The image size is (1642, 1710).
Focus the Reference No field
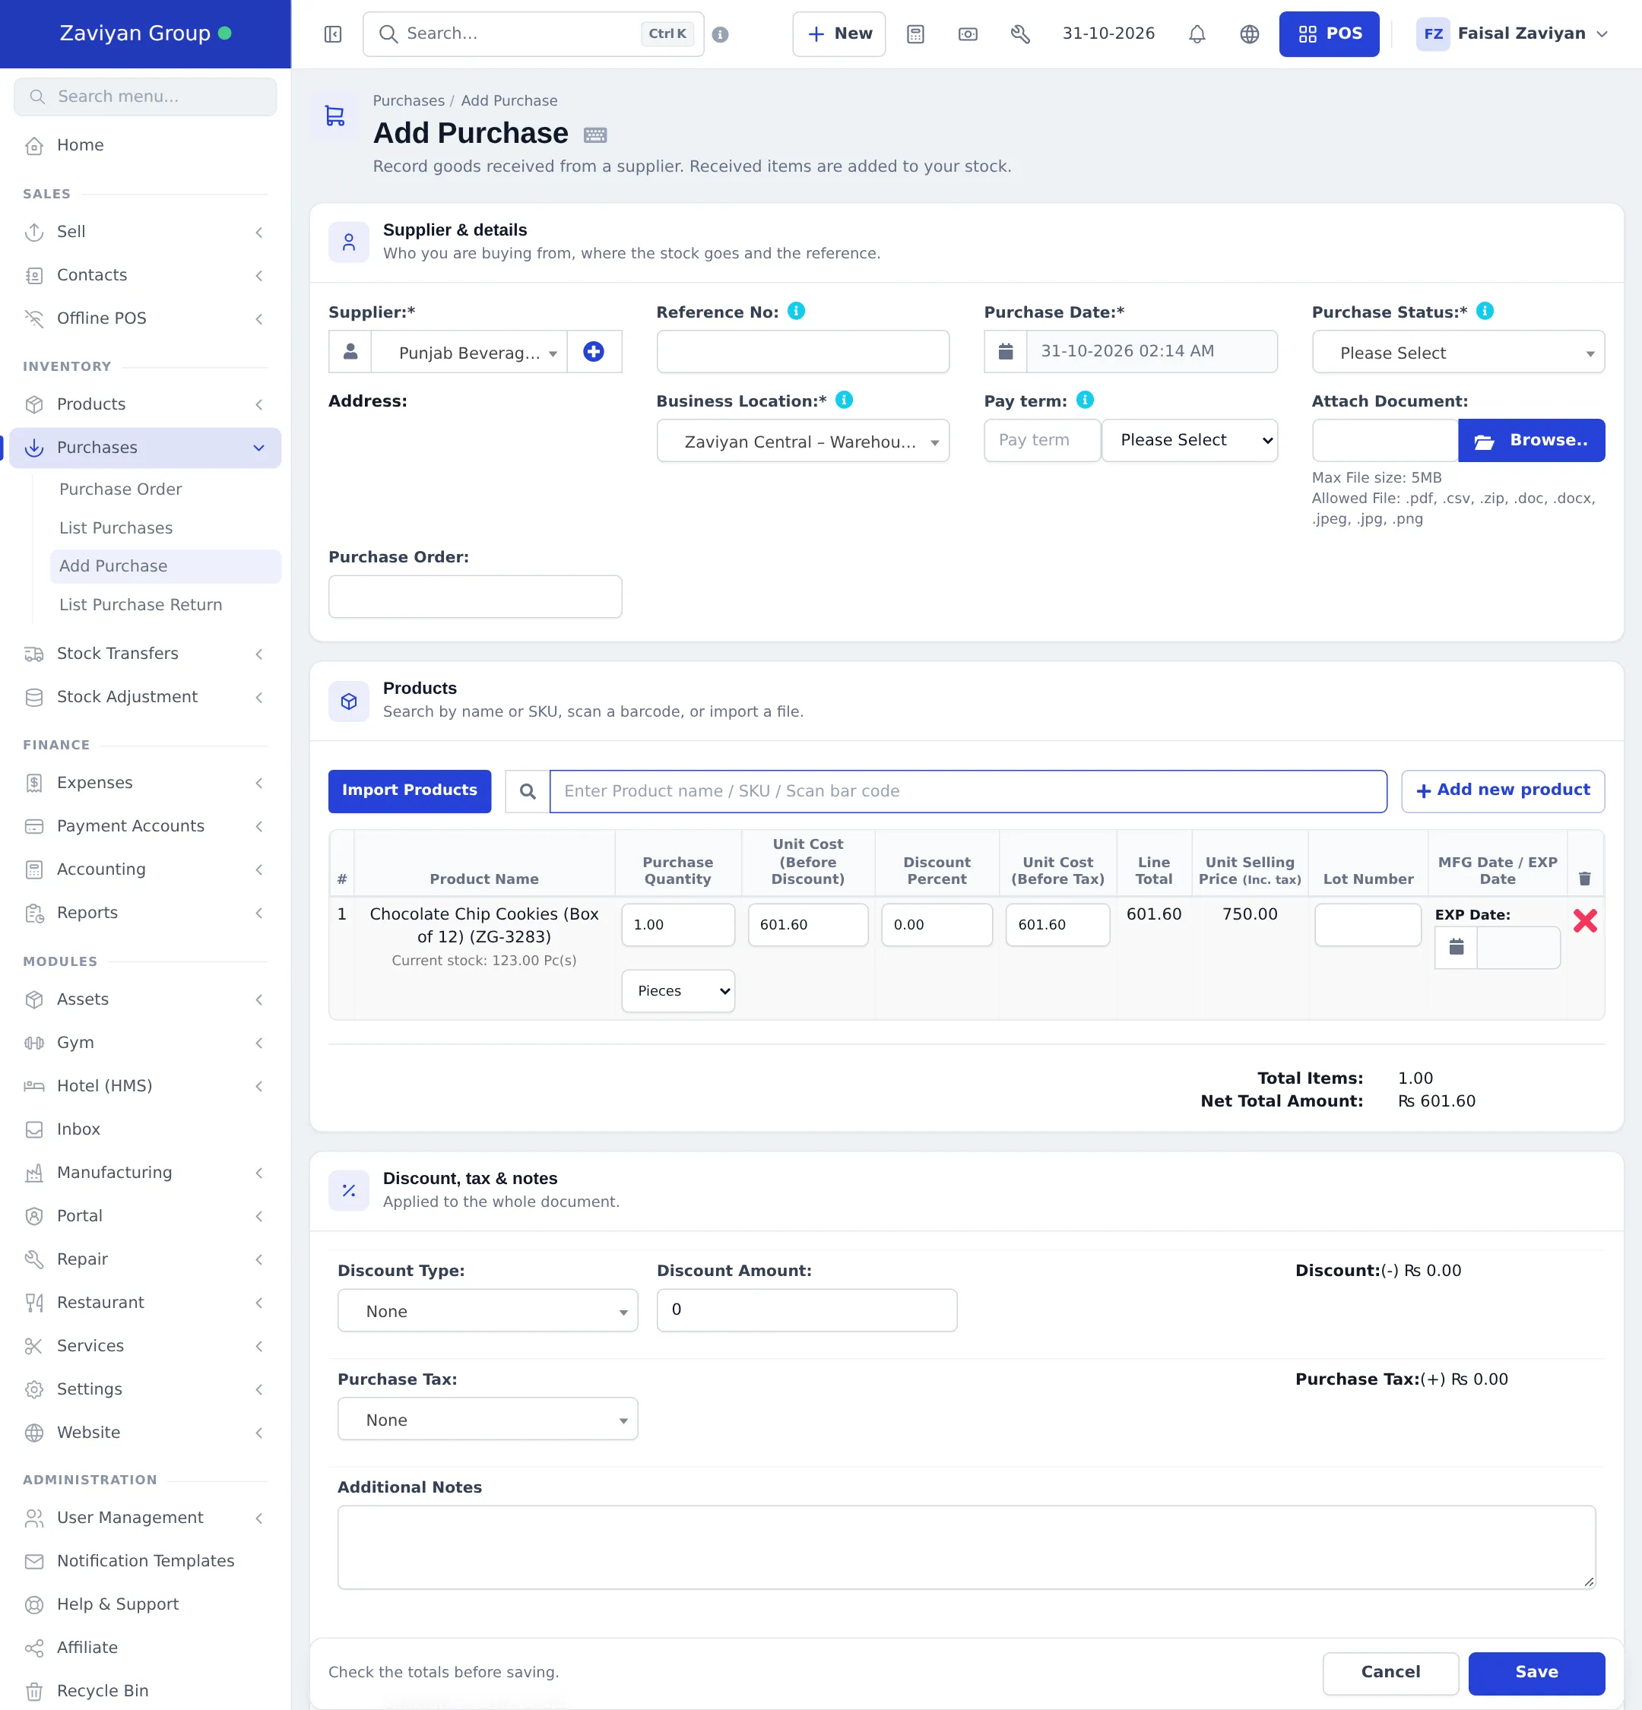click(x=803, y=352)
